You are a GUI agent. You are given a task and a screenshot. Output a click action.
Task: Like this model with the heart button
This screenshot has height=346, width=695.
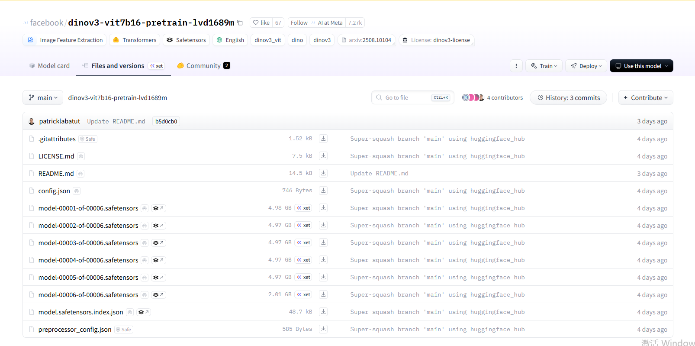pos(261,23)
